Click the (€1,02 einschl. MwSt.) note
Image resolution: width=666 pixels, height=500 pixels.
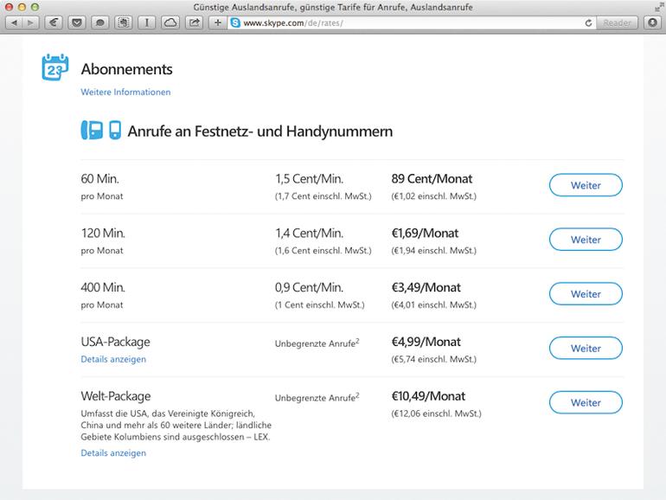tap(433, 196)
